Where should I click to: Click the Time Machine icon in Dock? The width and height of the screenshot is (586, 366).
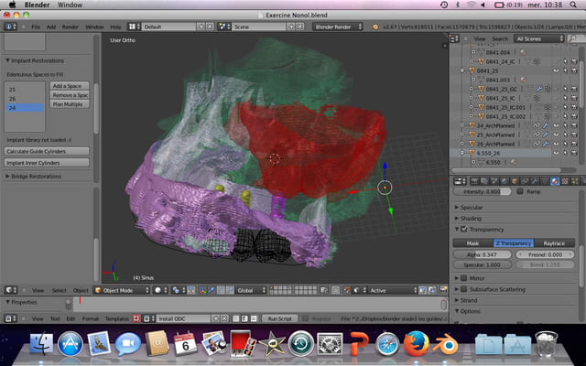pos(300,345)
